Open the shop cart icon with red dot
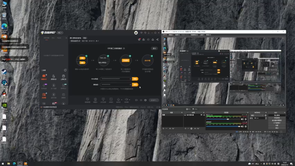Viewport: 295px width, 166px height. [139, 39]
